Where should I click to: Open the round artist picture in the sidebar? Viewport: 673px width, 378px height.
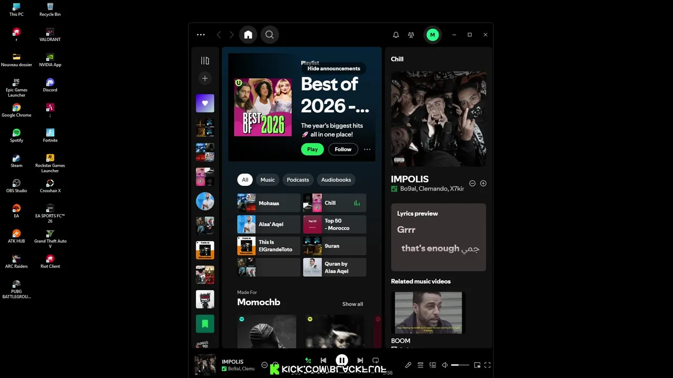205,201
